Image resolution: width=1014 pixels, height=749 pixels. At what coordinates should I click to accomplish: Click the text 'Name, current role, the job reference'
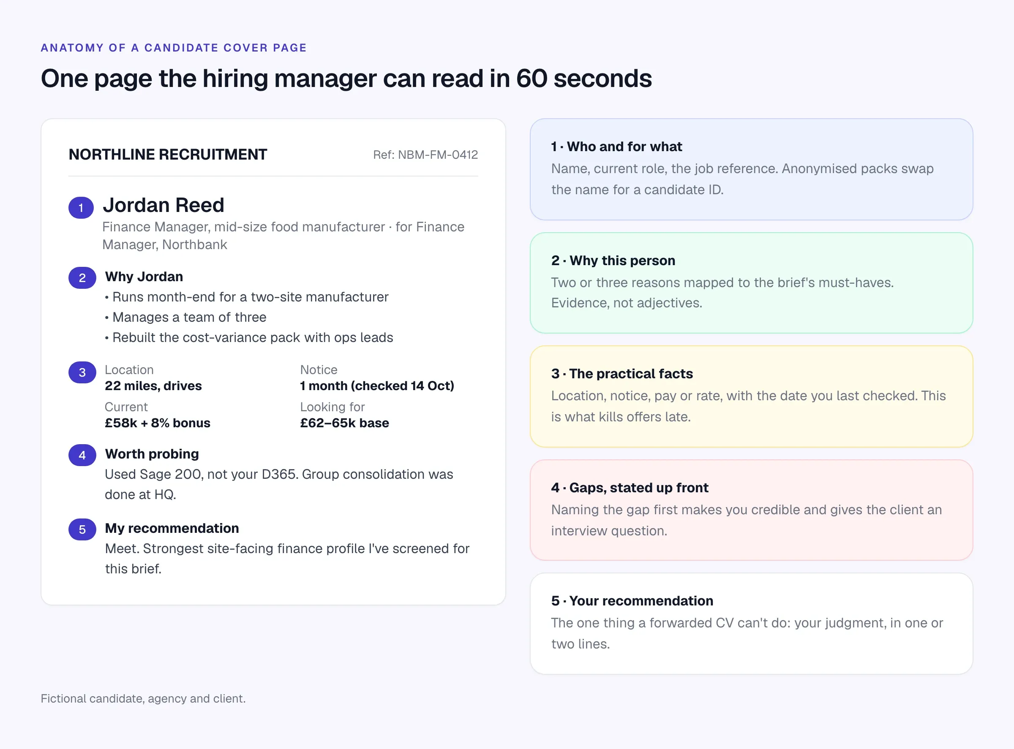pyautogui.click(x=665, y=168)
